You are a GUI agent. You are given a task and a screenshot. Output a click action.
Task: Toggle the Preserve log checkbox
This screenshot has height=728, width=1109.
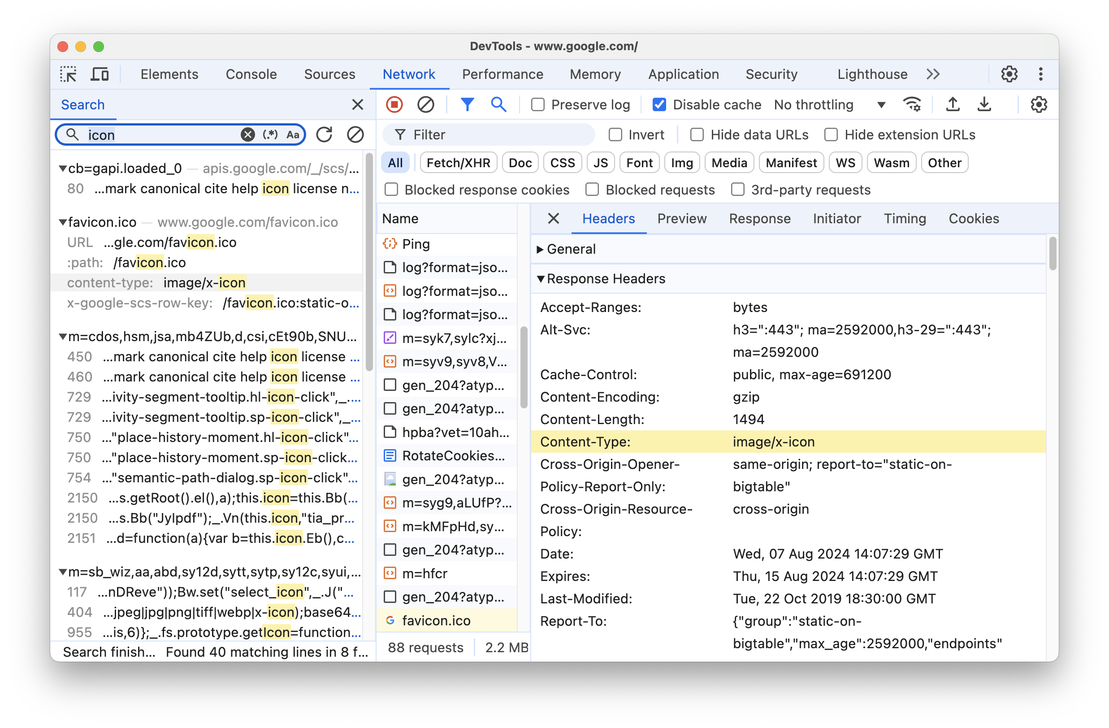point(537,104)
